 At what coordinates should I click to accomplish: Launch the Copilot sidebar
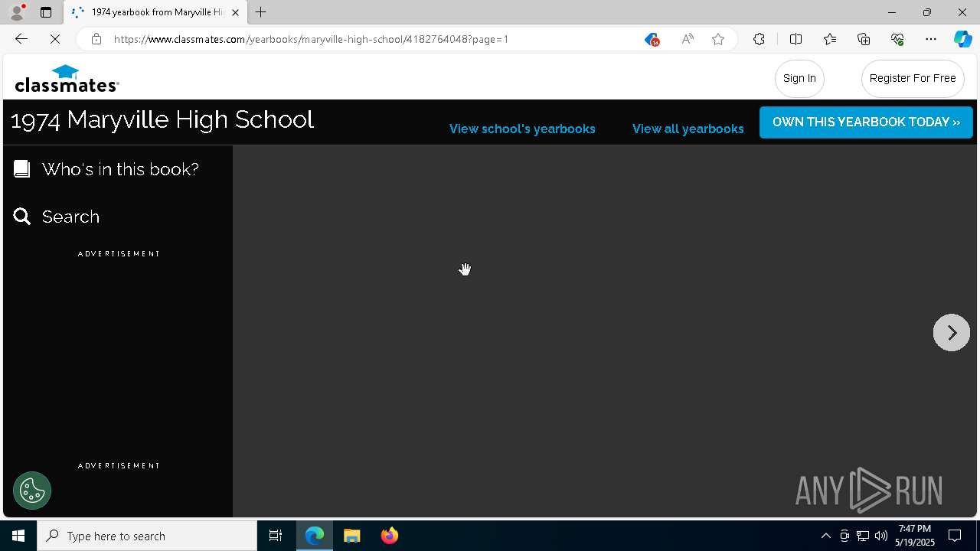(x=962, y=39)
